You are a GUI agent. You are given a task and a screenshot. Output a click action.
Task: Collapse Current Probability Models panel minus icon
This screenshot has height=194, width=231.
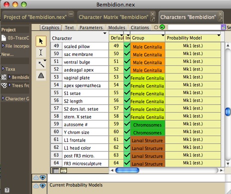(x=36, y=186)
